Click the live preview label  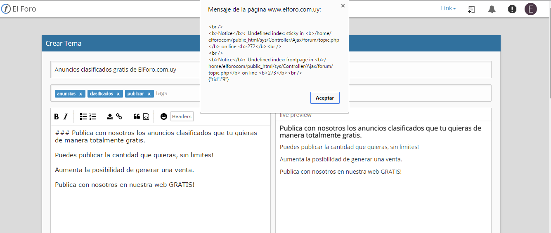(296, 115)
